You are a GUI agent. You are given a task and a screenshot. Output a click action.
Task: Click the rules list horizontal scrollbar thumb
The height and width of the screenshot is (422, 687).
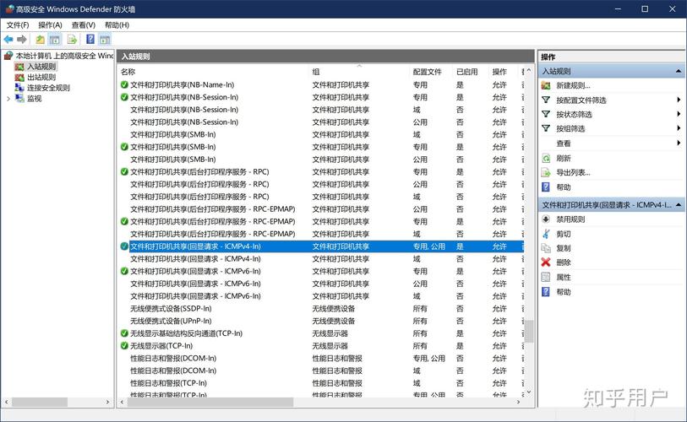tap(210, 402)
